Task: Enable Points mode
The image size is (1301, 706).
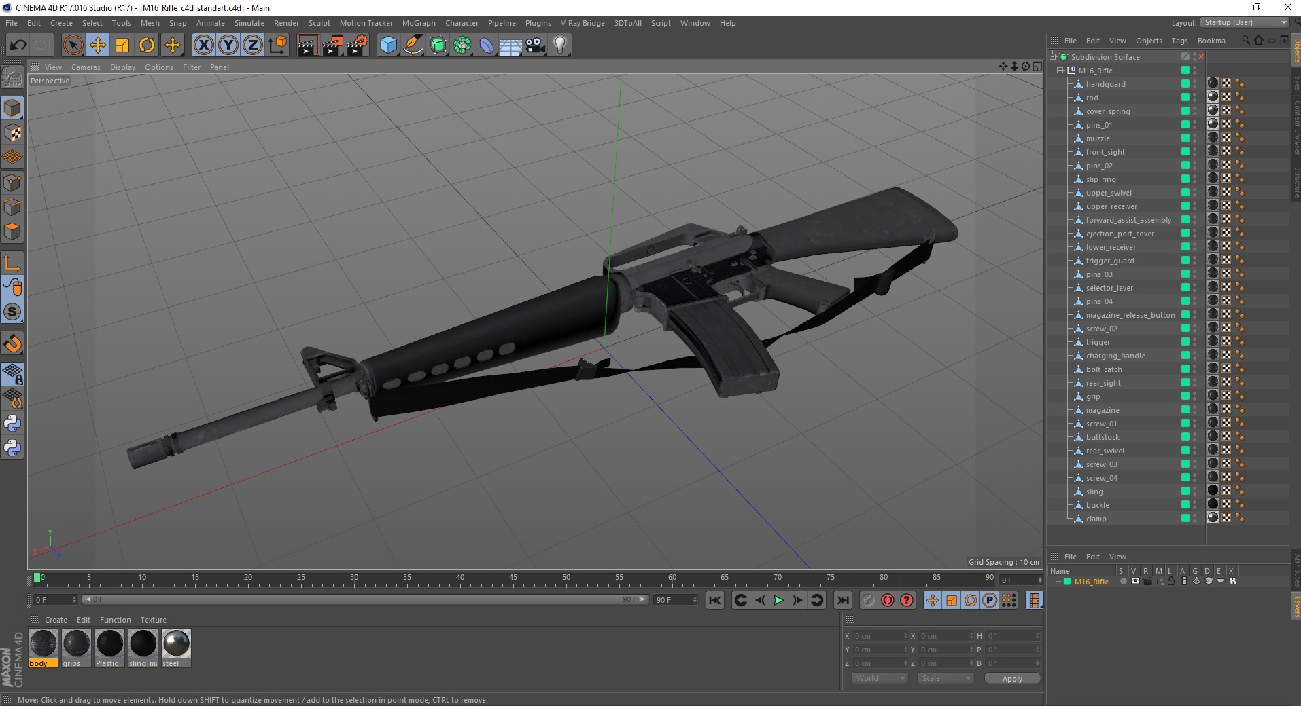Action: click(12, 183)
